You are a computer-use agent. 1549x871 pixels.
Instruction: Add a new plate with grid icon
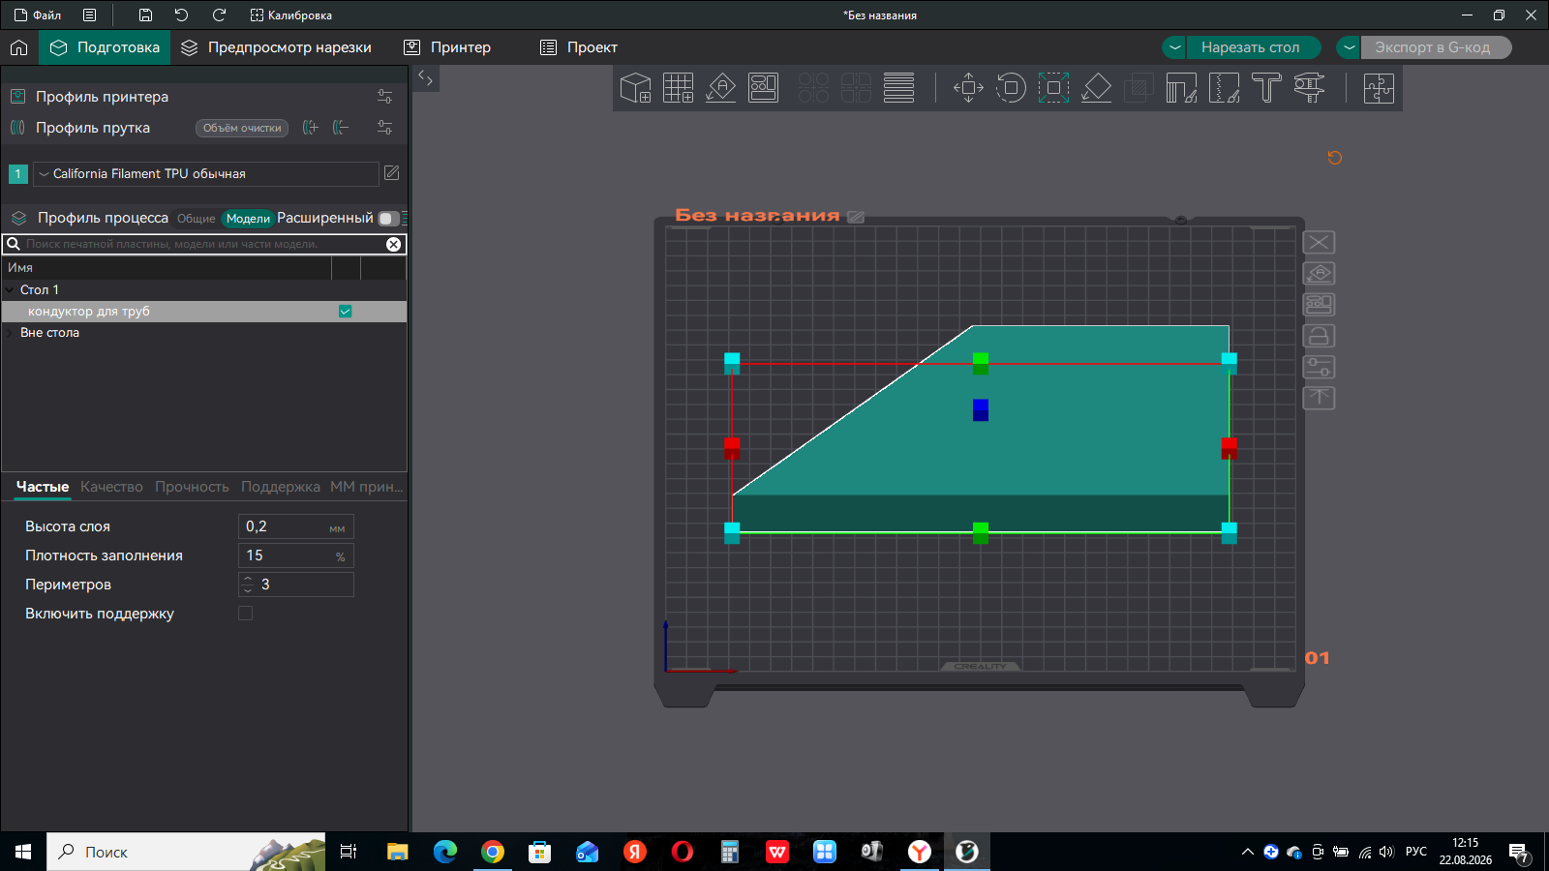[x=678, y=88]
